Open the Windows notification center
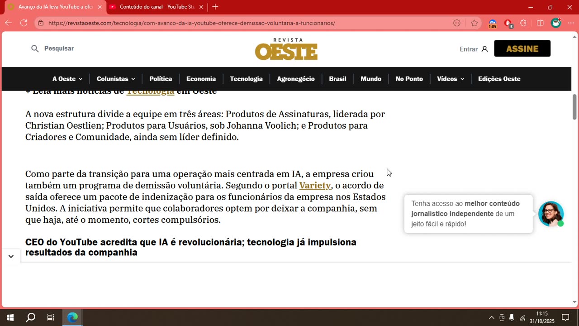Image resolution: width=579 pixels, height=326 pixels. coord(565,317)
